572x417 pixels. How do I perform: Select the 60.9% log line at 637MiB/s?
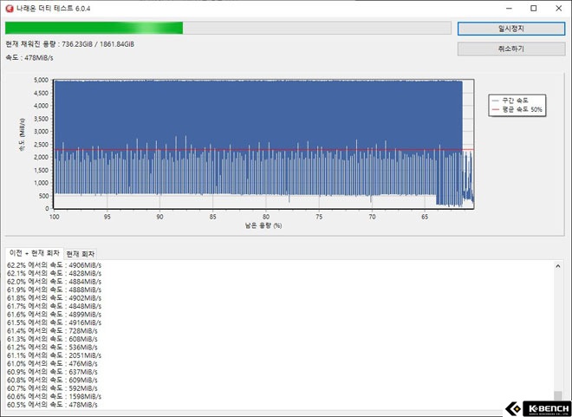point(52,372)
